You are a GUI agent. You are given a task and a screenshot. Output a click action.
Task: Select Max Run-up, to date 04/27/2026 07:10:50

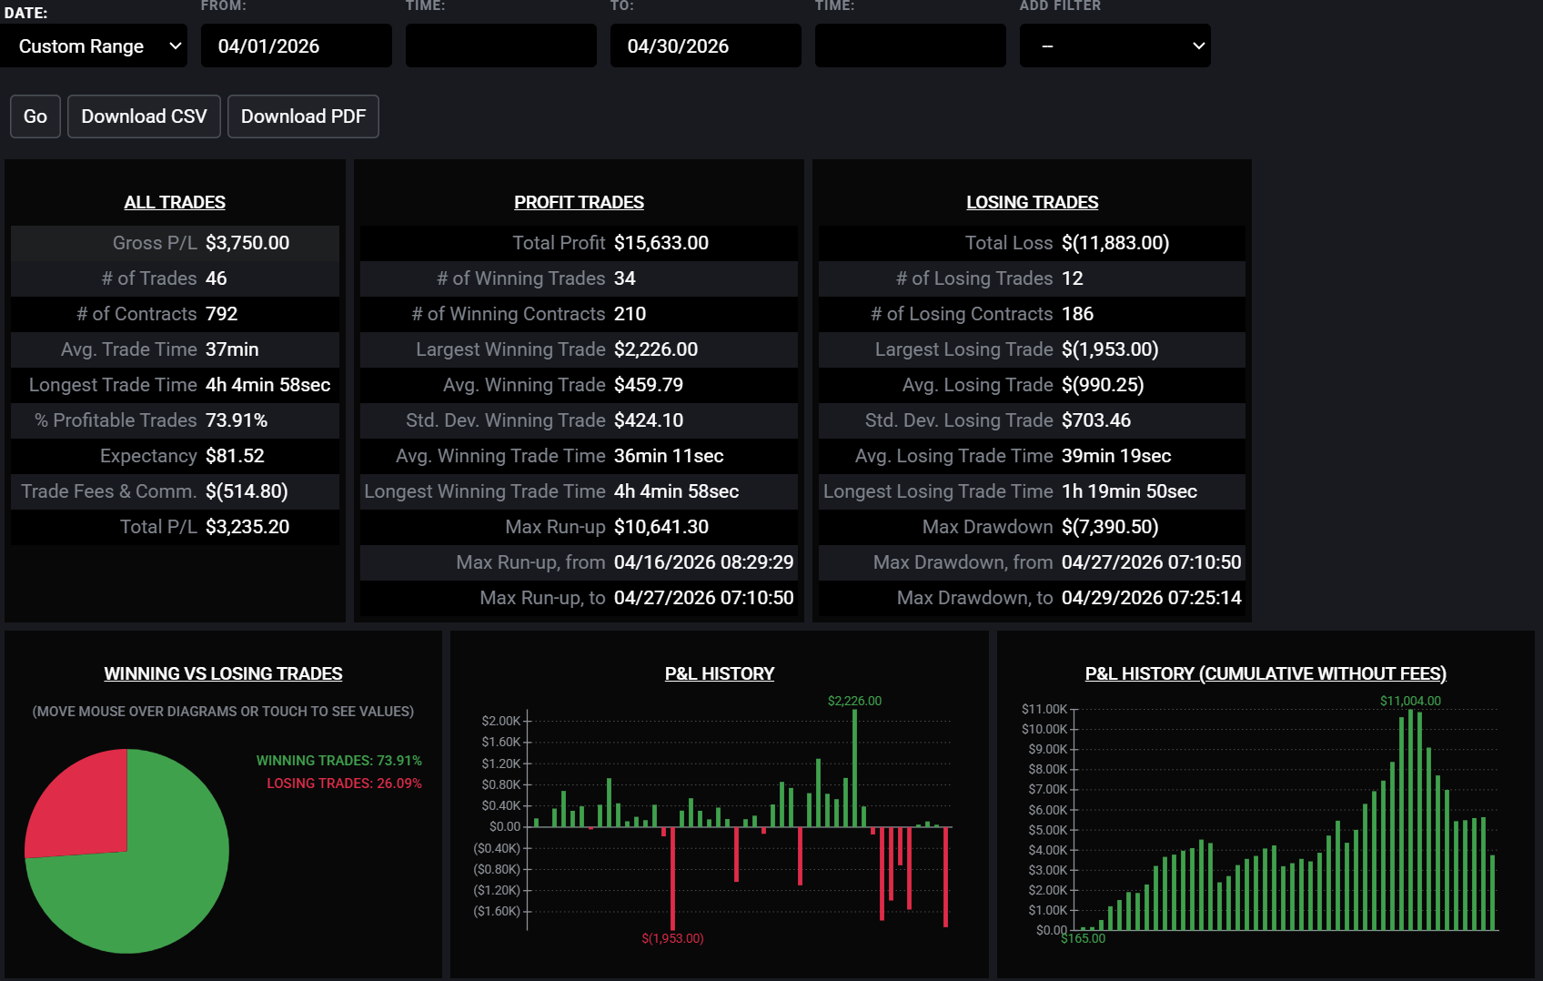(704, 598)
